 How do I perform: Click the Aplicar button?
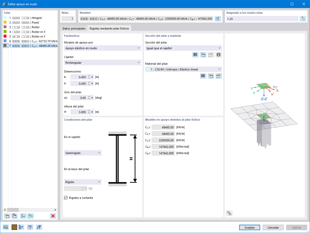[x=297, y=228]
